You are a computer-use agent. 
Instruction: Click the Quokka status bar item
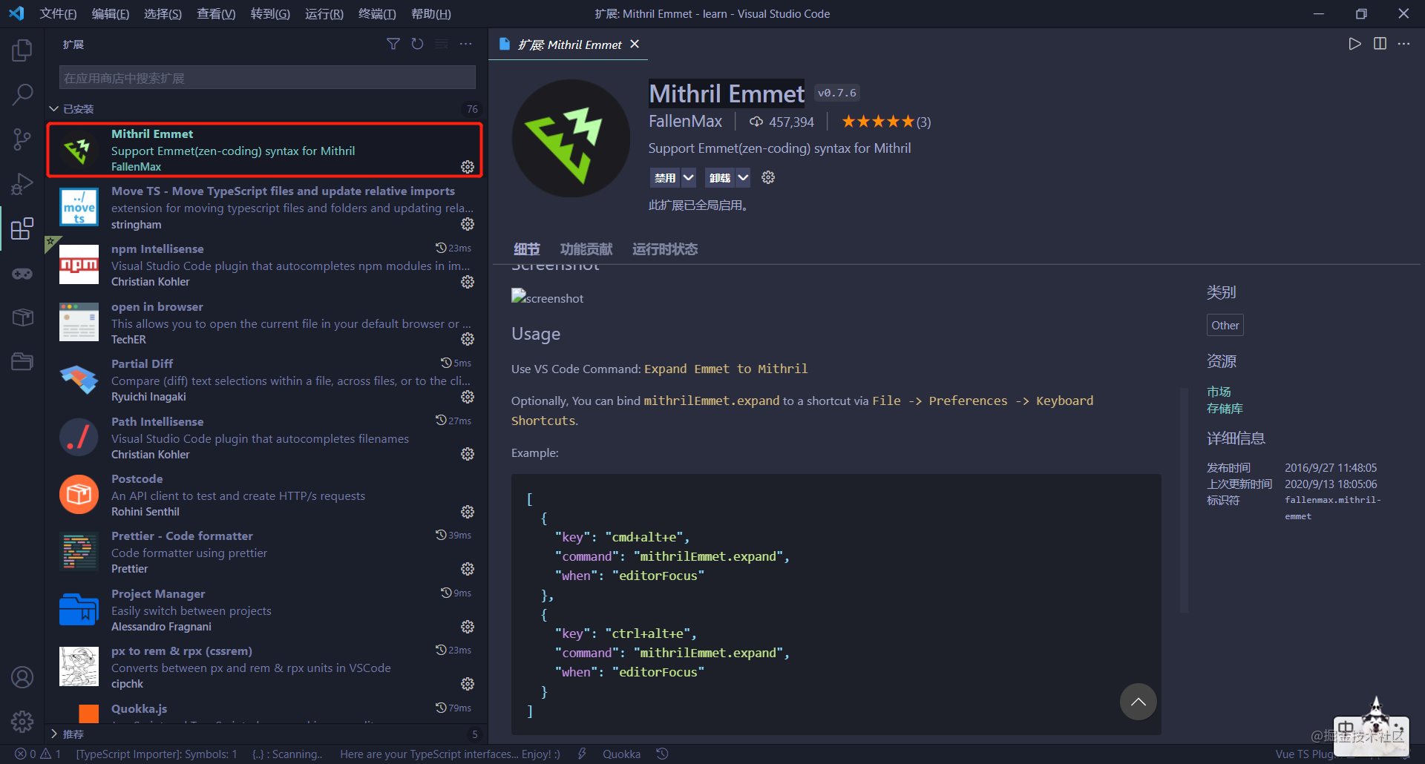click(621, 754)
